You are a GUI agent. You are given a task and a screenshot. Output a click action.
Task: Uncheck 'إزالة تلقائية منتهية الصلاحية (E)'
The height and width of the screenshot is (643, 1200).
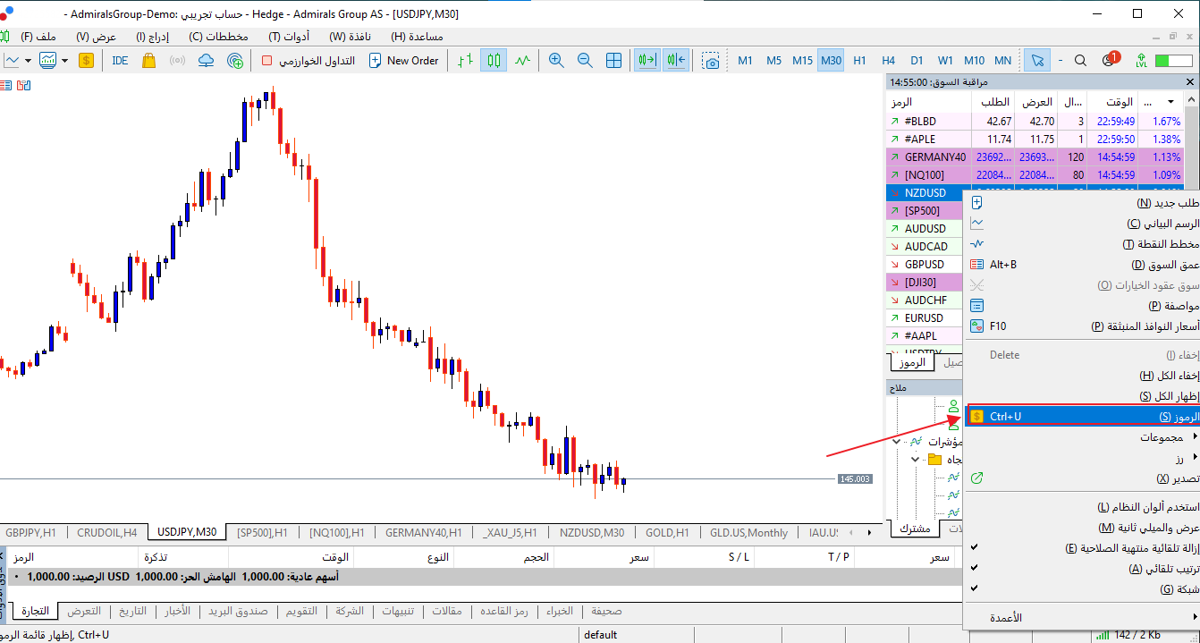pos(1082,548)
